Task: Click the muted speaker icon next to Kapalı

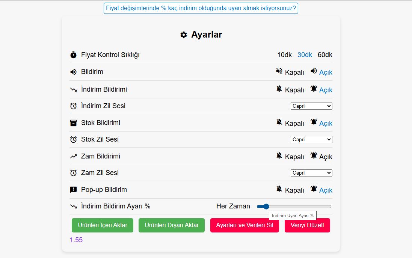Action: [279, 71]
